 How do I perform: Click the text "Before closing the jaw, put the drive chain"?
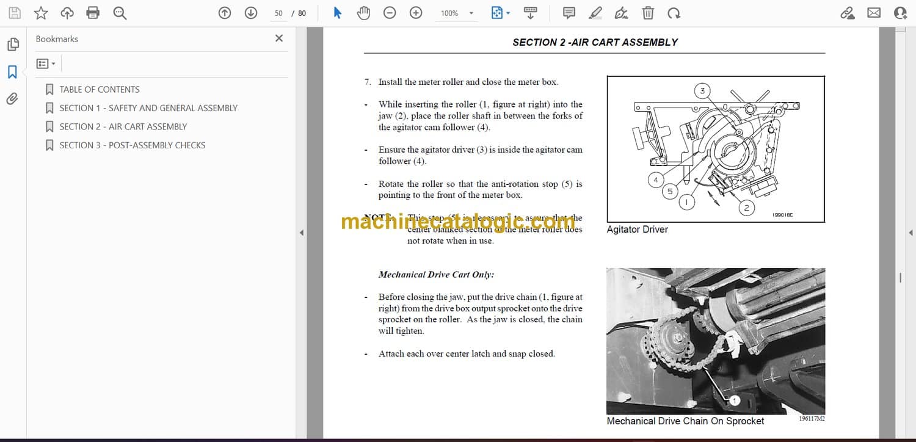458,297
